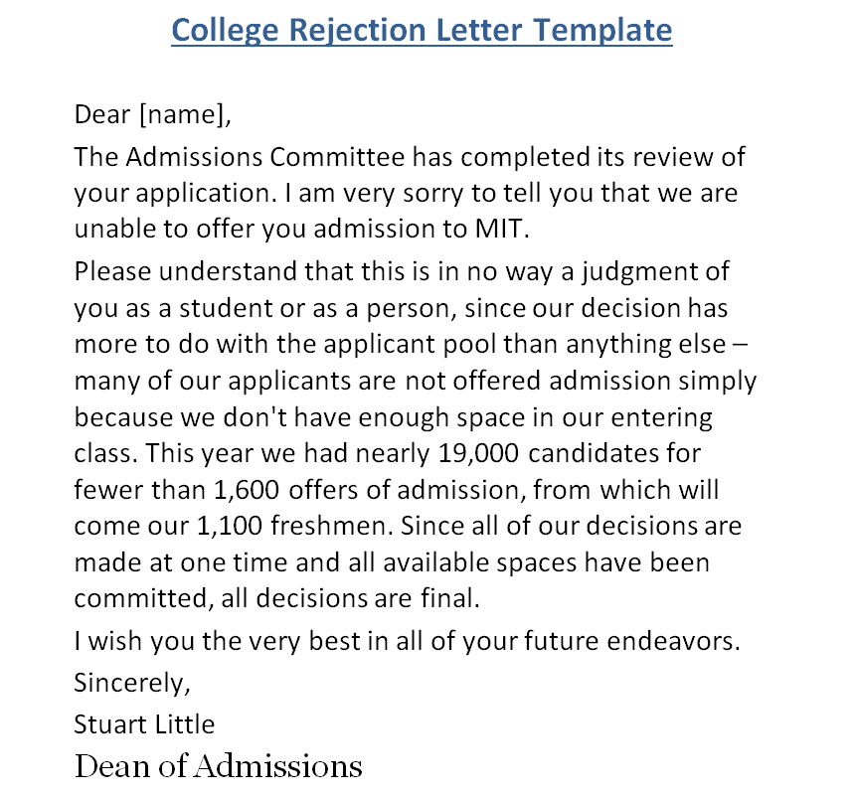This screenshot has height=797, width=855.
Task: Click the College Rejection Letter Template title
Action: [x=422, y=29]
